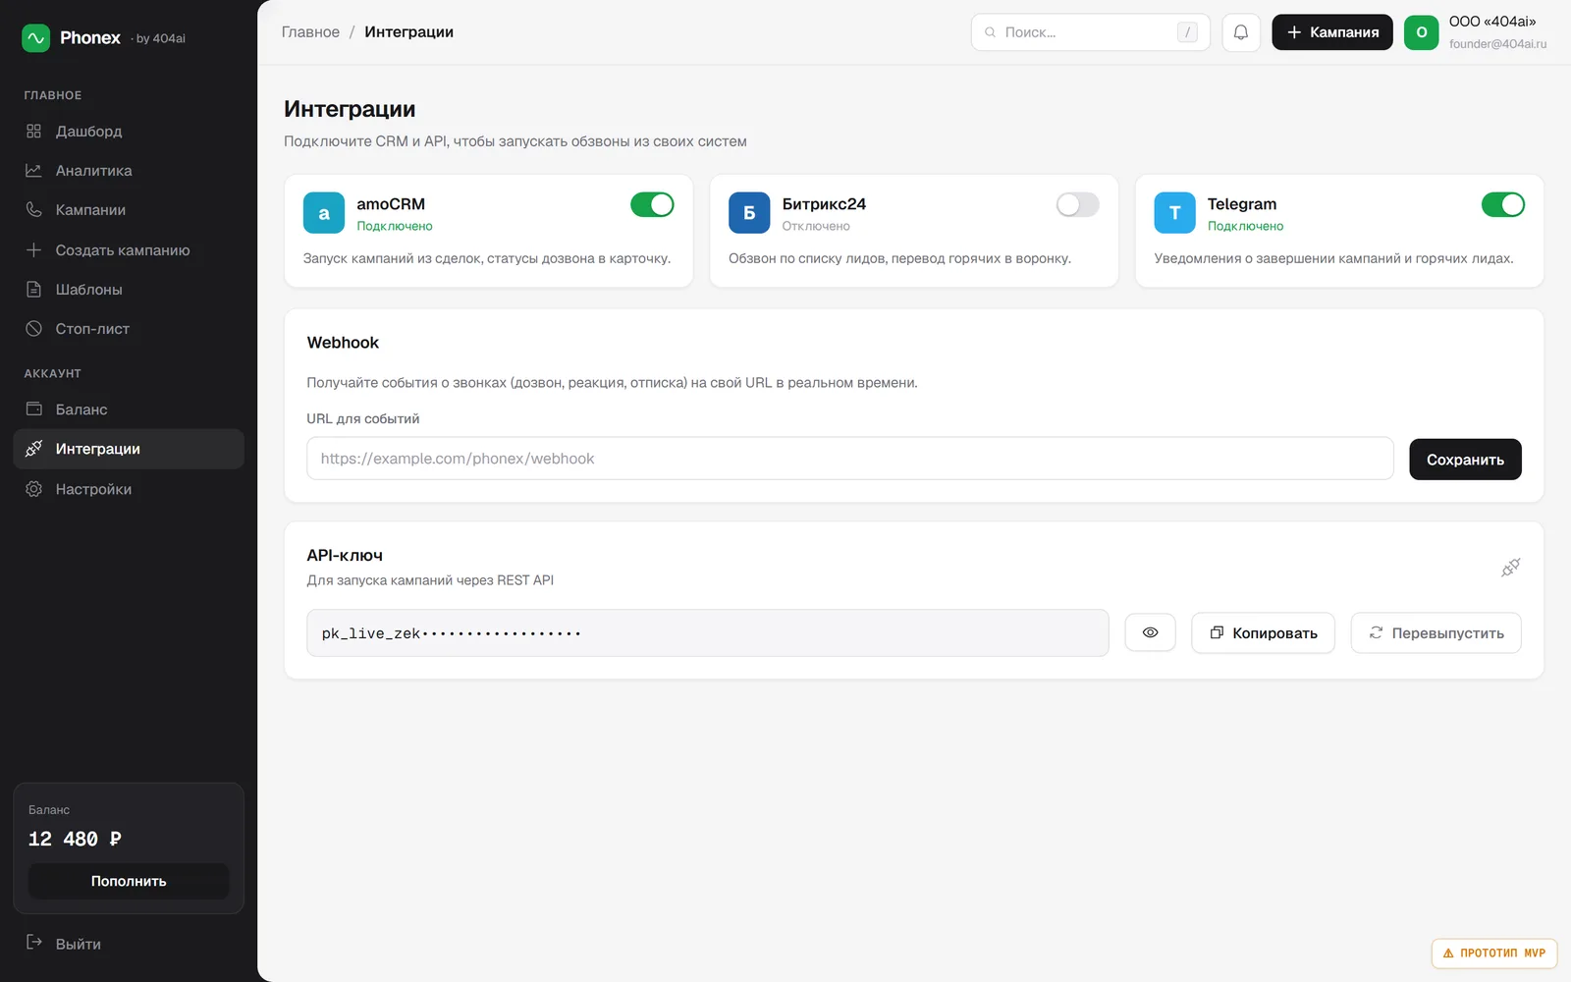Screen dimensions: 1571x982
Task: Click the Аналитика sidebar label
Action: (x=93, y=171)
